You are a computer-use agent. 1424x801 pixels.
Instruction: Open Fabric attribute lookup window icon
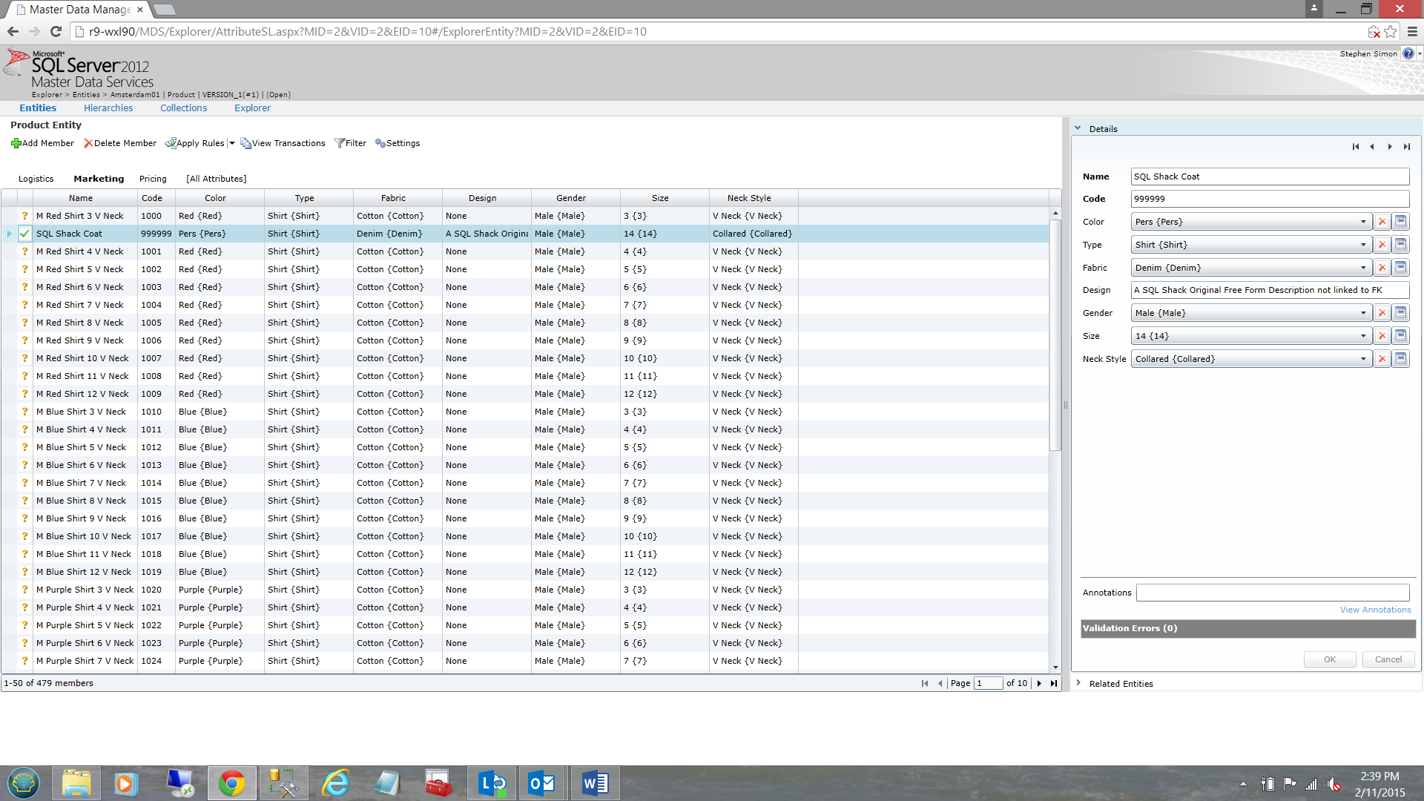[1400, 268]
